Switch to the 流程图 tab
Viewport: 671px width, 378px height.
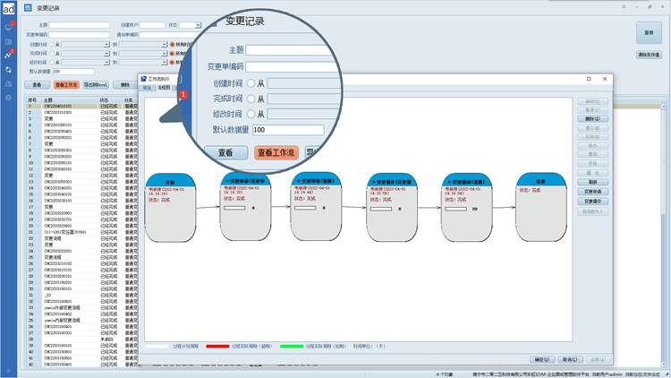164,88
